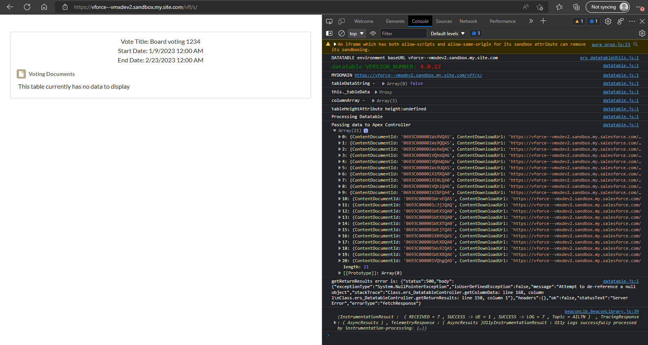The width and height of the screenshot is (648, 345).
Task: Open DevTools customize ellipsis menu
Action: coord(632,21)
